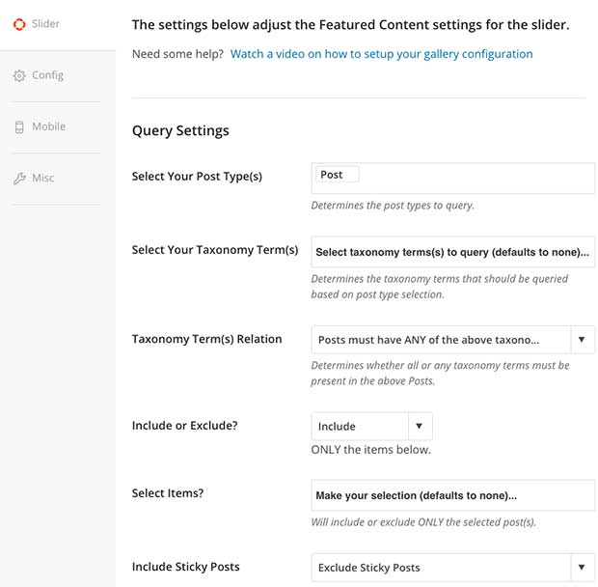Open the Include or Exclude select box
The height and width of the screenshot is (587, 598).
(x=372, y=426)
